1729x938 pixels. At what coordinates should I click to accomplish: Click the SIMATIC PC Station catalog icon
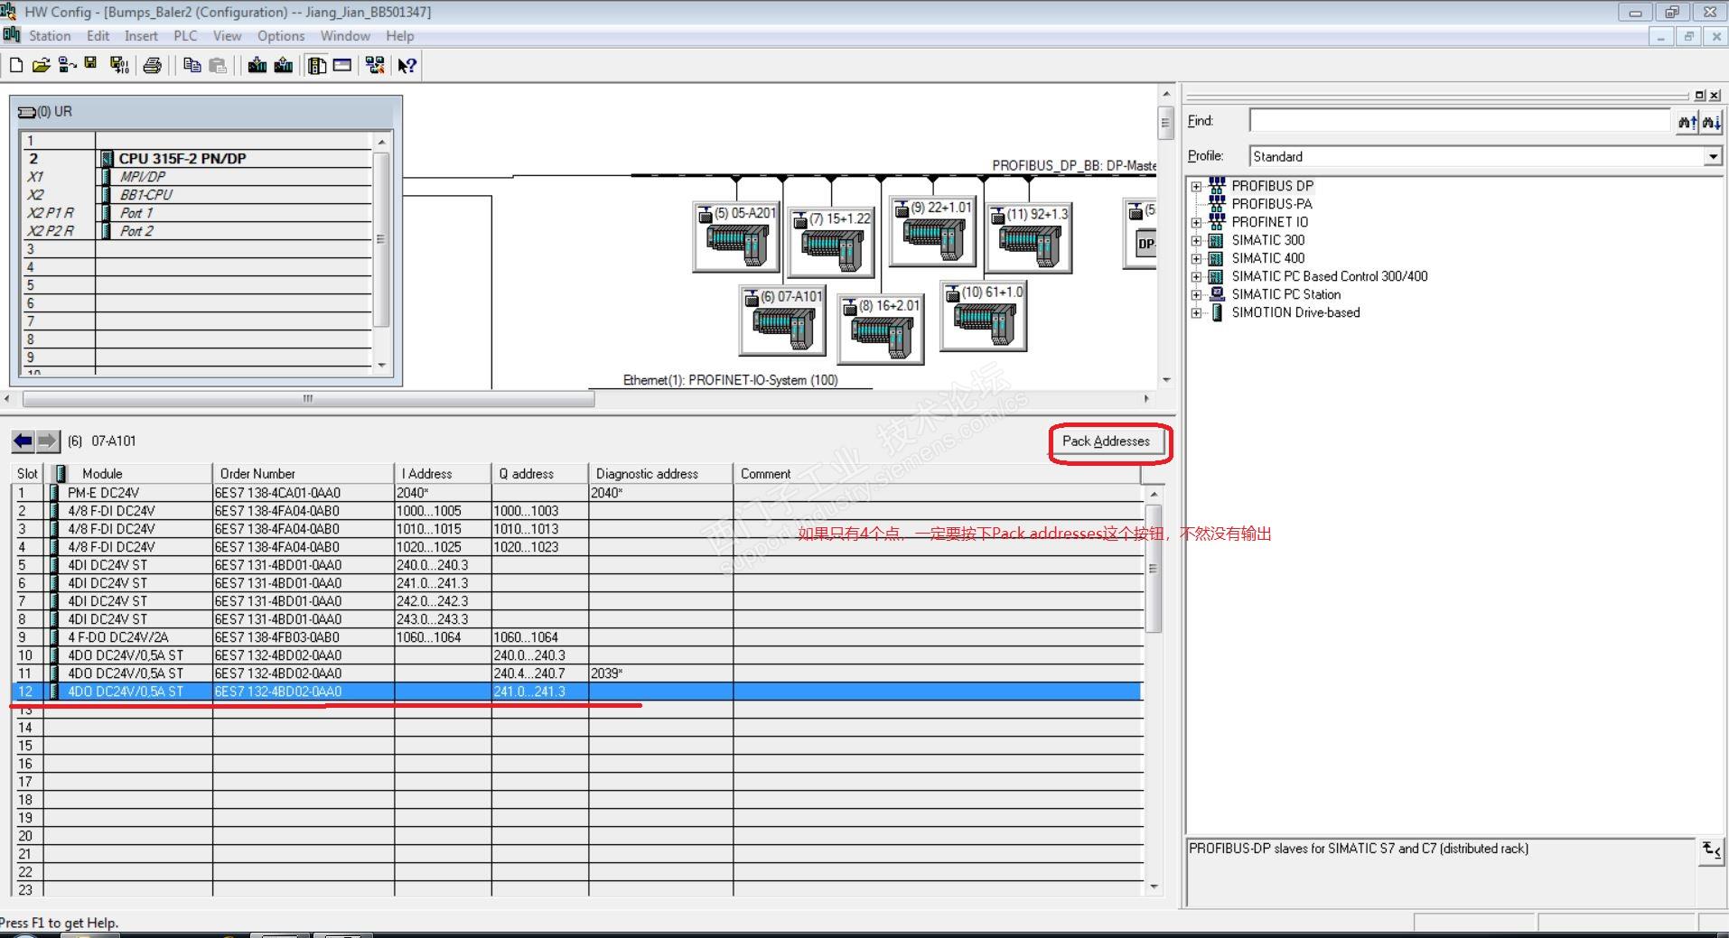[x=1217, y=294]
